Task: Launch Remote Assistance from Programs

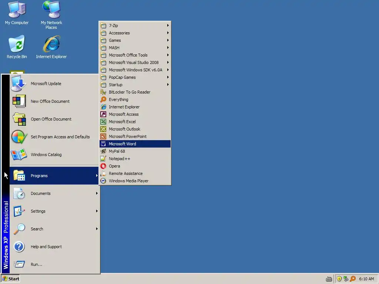Action: click(x=135, y=173)
